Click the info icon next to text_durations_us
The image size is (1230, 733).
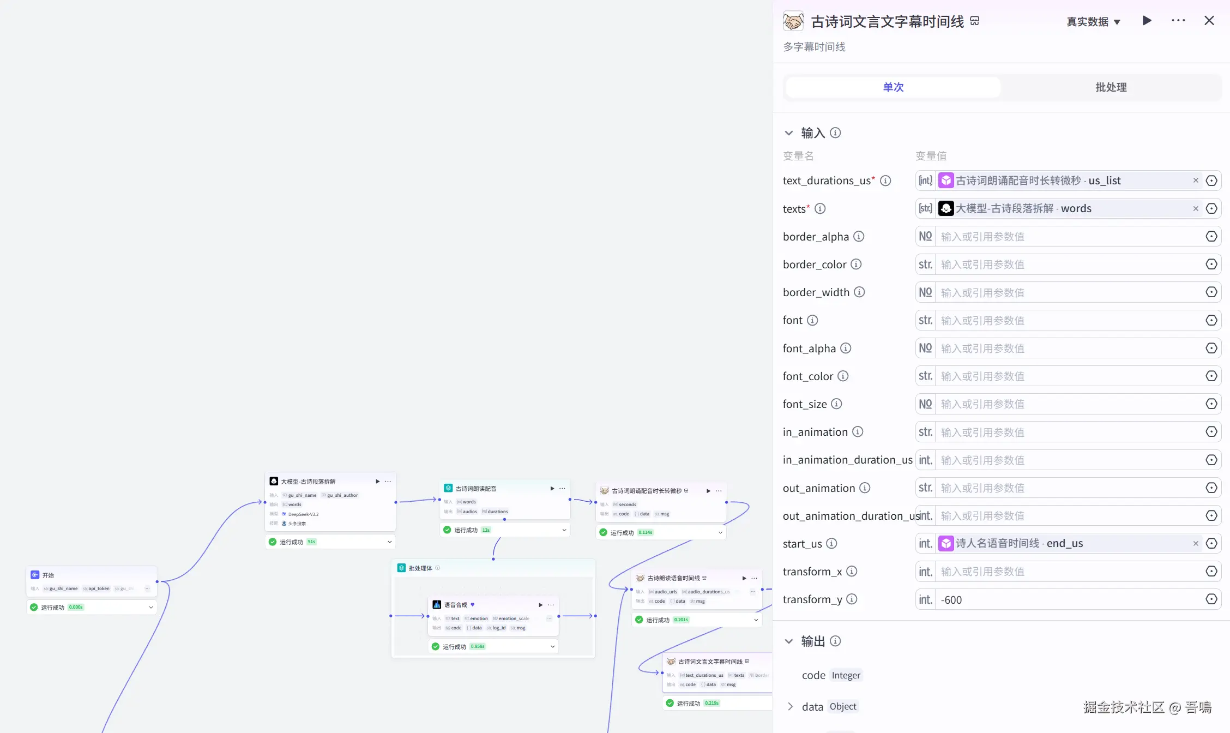[885, 181]
